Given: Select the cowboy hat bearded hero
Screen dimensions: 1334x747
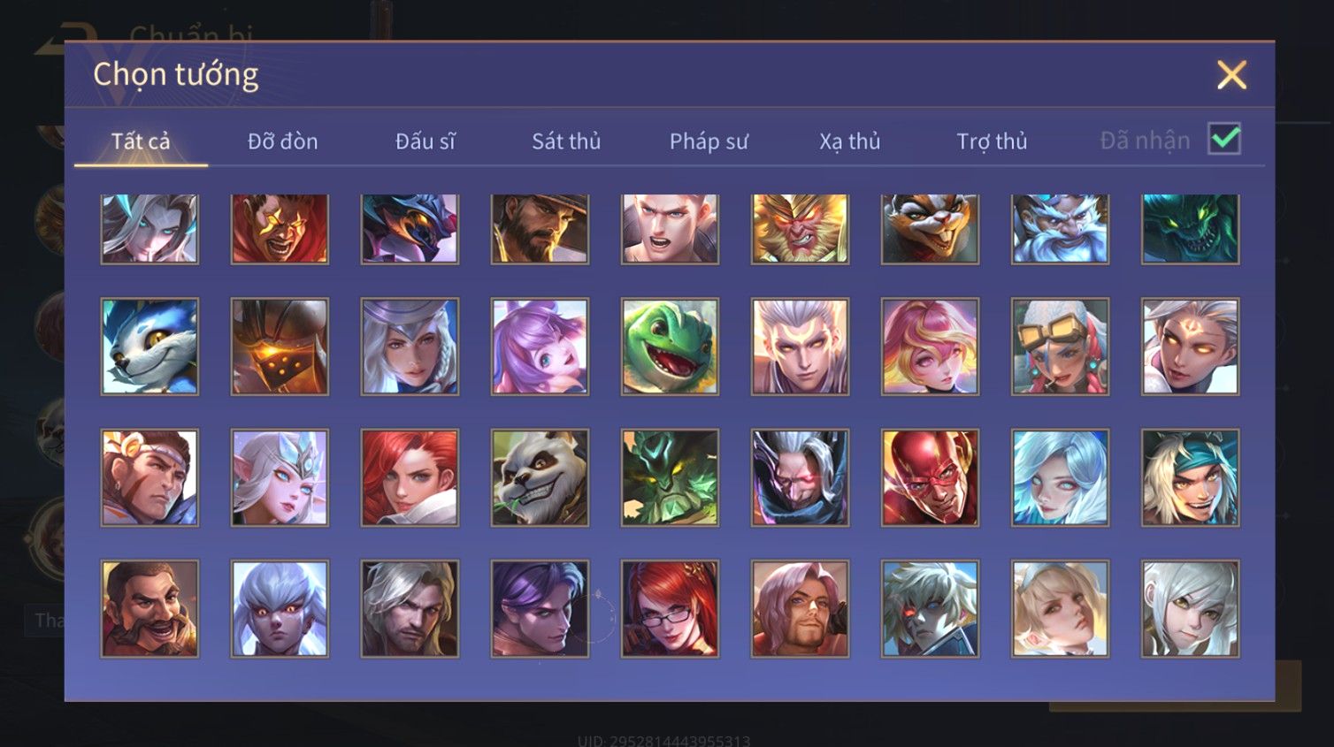Looking at the screenshot, I should [540, 228].
